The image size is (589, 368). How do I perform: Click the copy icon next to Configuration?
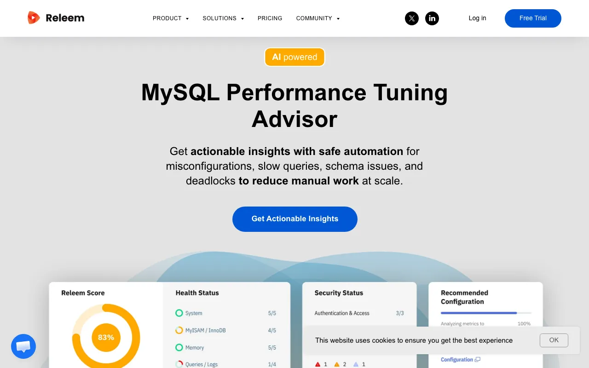(x=478, y=360)
